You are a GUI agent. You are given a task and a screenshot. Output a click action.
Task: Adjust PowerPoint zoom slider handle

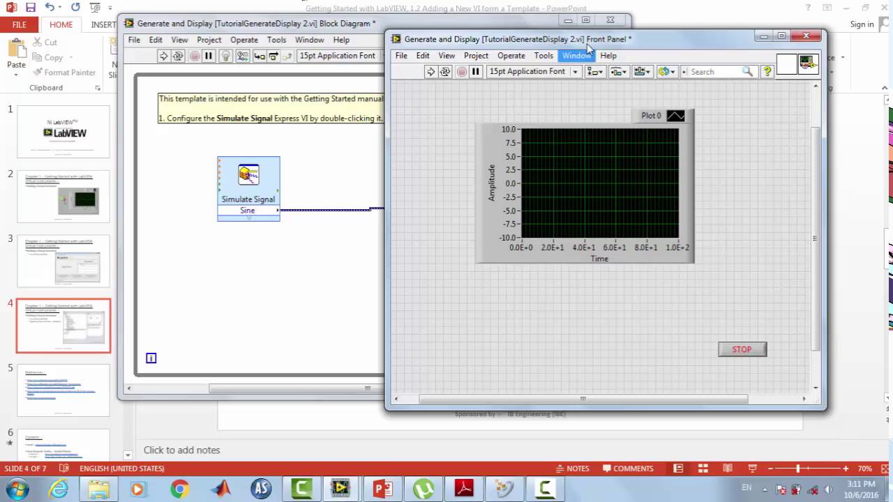pos(798,469)
